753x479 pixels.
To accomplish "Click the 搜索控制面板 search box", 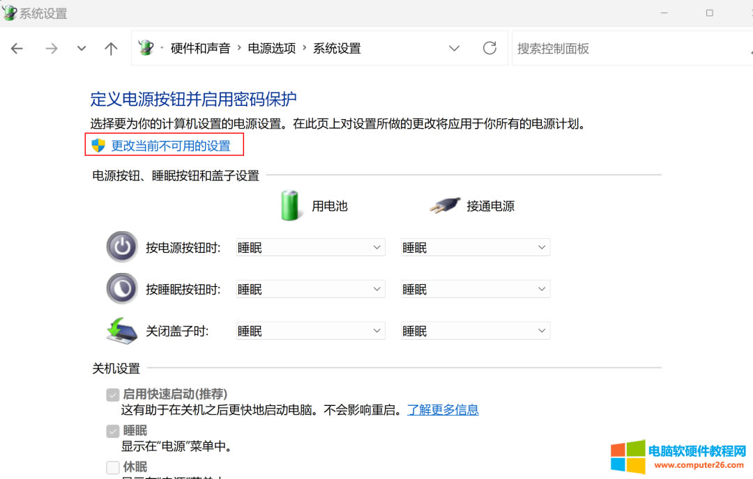I will (627, 49).
